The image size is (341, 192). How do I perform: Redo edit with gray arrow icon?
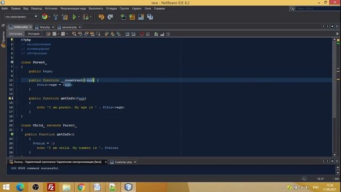click(x=110, y=17)
